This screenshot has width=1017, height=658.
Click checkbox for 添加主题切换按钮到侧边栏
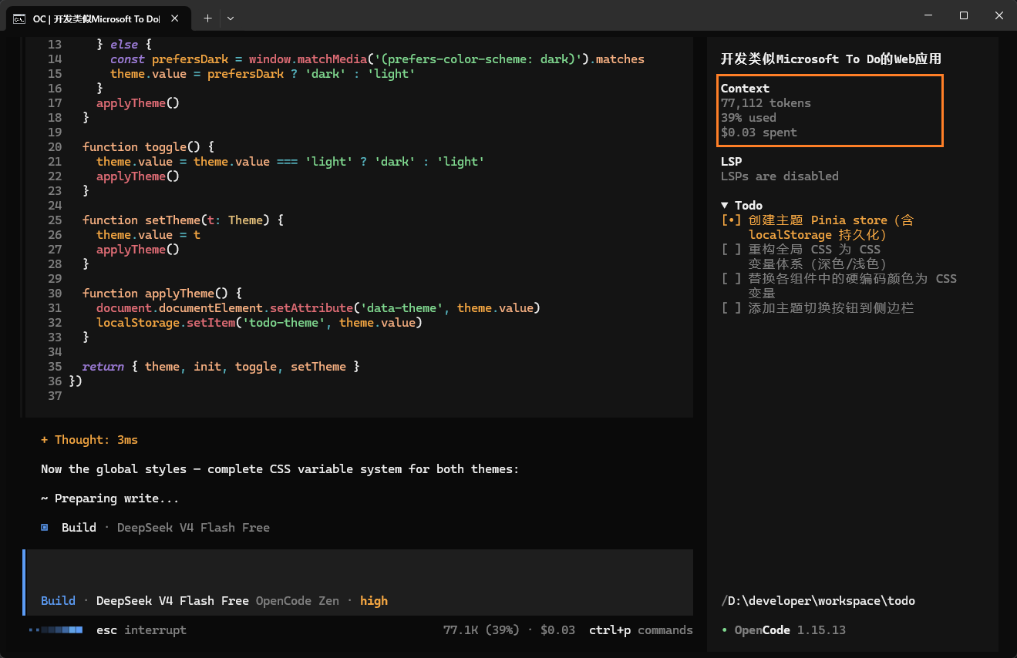pyautogui.click(x=731, y=308)
